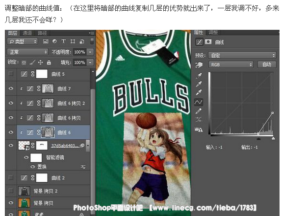Open the 填充 100% slider arrow

pos(90,63)
